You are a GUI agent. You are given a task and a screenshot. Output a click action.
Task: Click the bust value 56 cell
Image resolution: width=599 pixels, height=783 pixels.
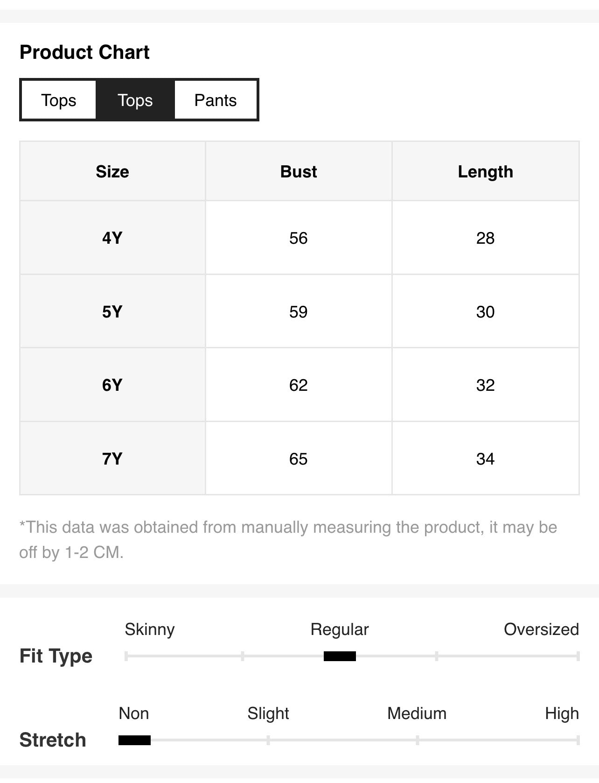point(299,238)
